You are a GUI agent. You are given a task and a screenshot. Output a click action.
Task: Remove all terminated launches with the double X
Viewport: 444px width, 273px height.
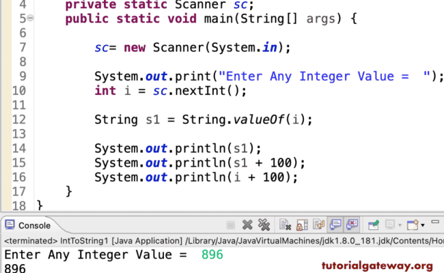coord(264,225)
